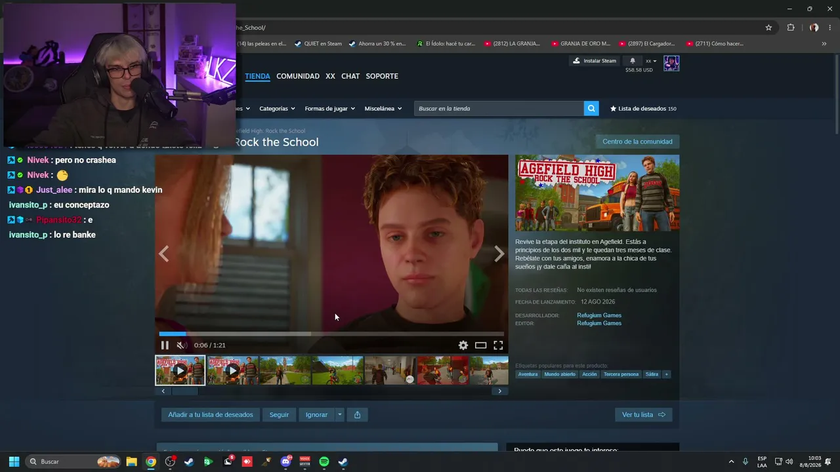Image resolution: width=840 pixels, height=472 pixels.
Task: Open Lista de deseados wishlist
Action: click(643, 109)
